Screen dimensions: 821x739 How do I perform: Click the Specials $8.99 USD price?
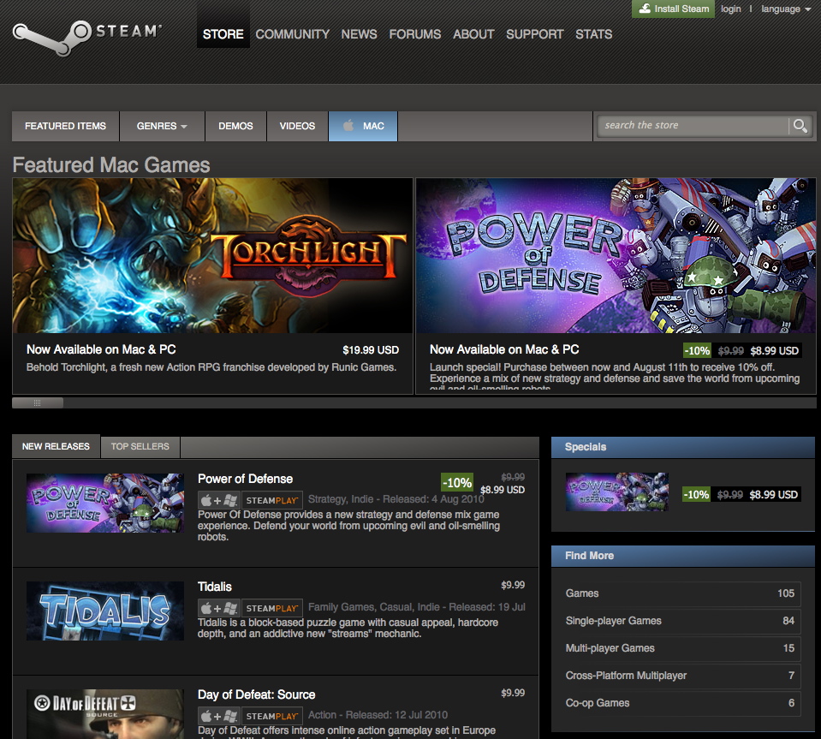tap(773, 494)
